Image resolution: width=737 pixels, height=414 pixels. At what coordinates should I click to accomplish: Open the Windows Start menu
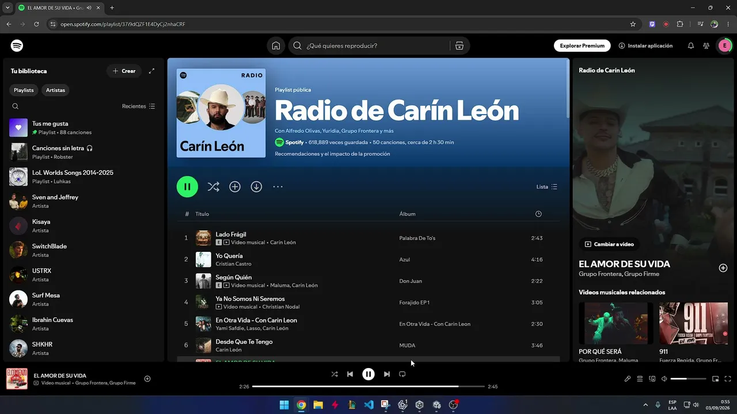pyautogui.click(x=284, y=405)
